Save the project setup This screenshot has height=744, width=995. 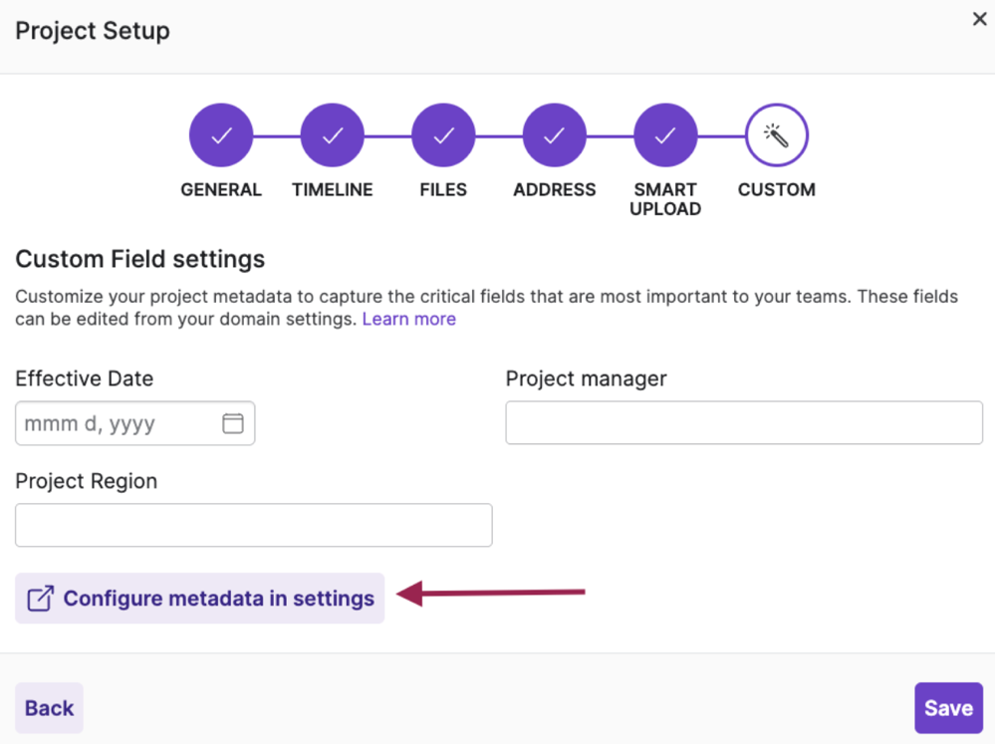tap(948, 708)
